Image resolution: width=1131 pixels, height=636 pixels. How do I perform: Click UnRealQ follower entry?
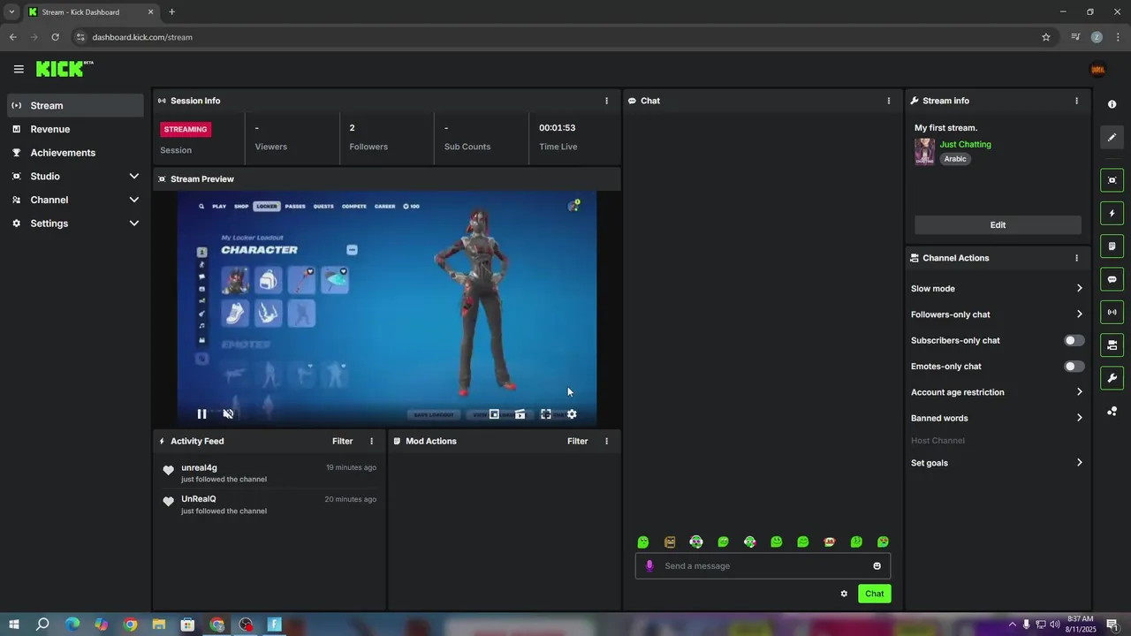click(269, 504)
